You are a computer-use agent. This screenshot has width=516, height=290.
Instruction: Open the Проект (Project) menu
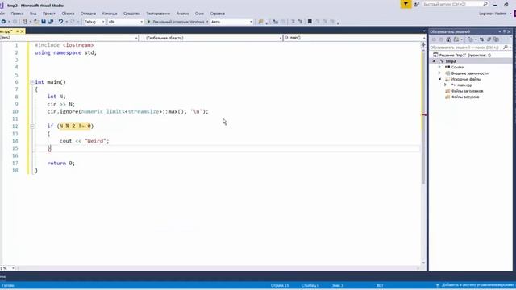48,14
